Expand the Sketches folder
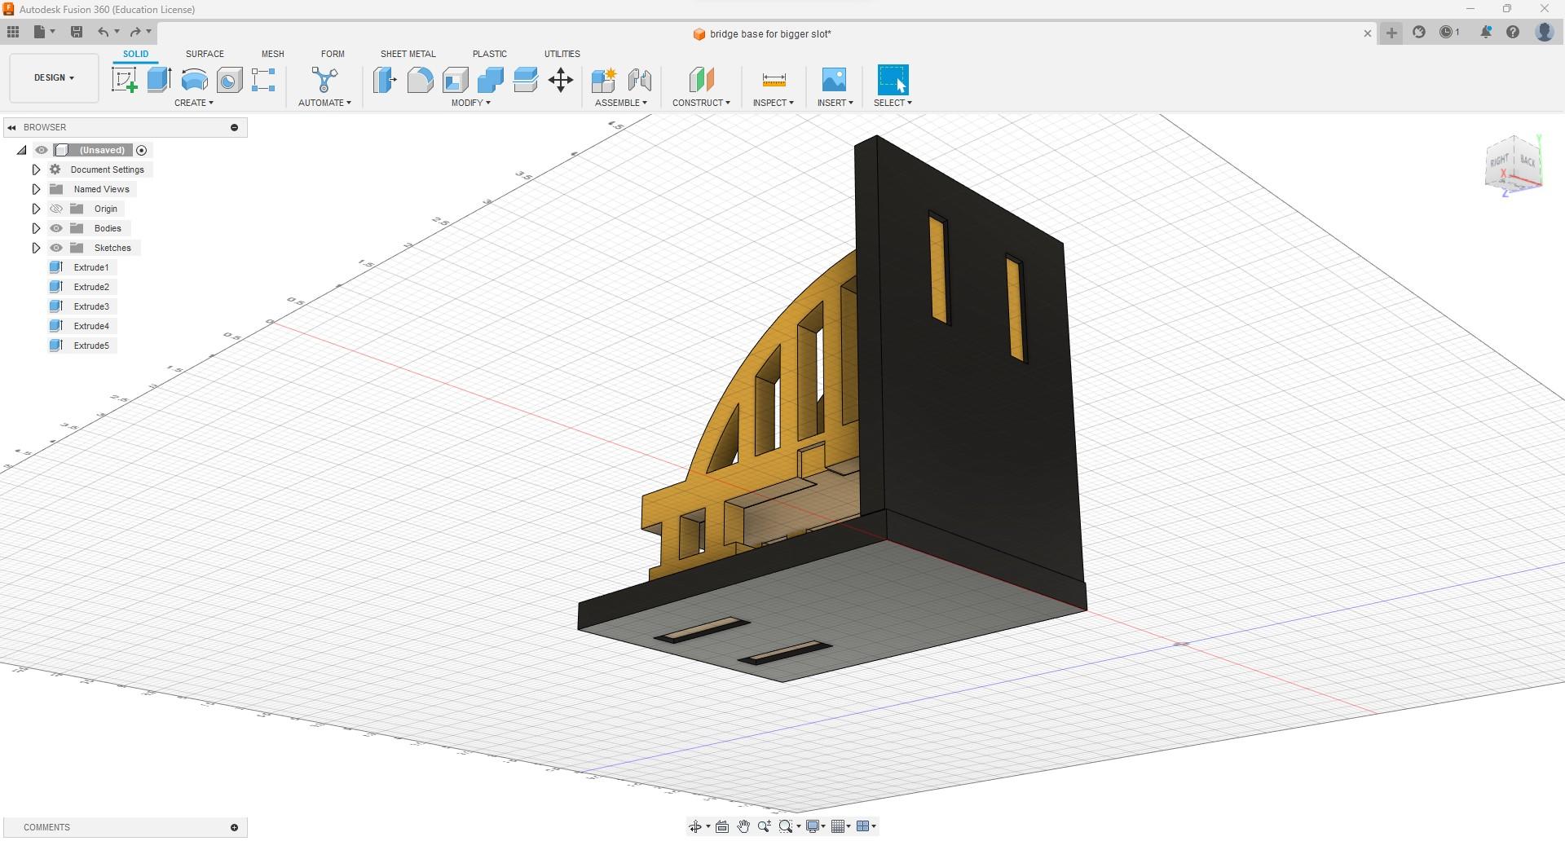The width and height of the screenshot is (1565, 841). [36, 248]
